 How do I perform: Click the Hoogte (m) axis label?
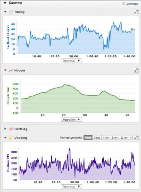coord(8,96)
